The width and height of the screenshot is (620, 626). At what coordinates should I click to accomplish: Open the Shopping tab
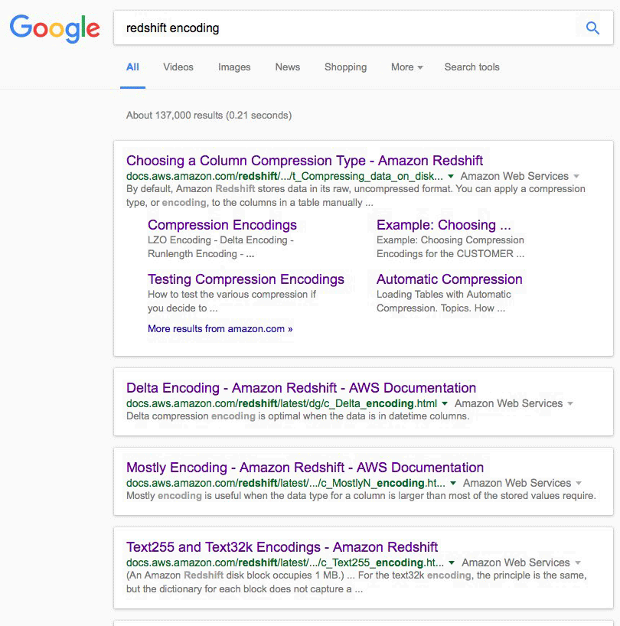point(345,67)
